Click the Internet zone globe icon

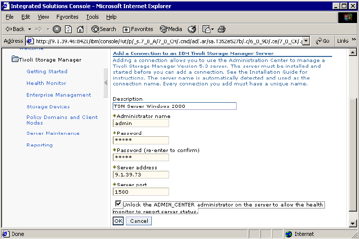(x=289, y=234)
